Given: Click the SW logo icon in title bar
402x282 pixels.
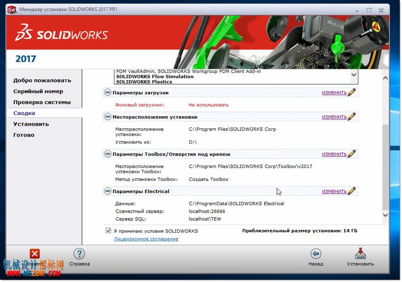Looking at the screenshot, I should pos(11,10).
